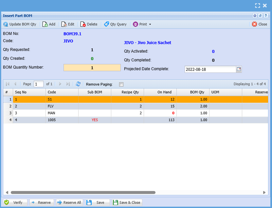Click the refresh icon in paging bar

pos(78,84)
